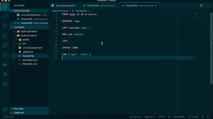Place cursor on empty line 14

[x=128, y=58]
